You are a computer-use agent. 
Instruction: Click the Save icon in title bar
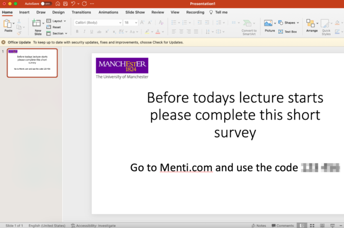click(66, 4)
